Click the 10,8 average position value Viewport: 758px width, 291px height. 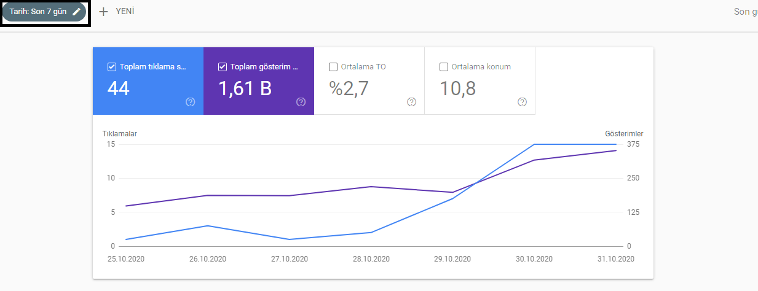point(457,89)
